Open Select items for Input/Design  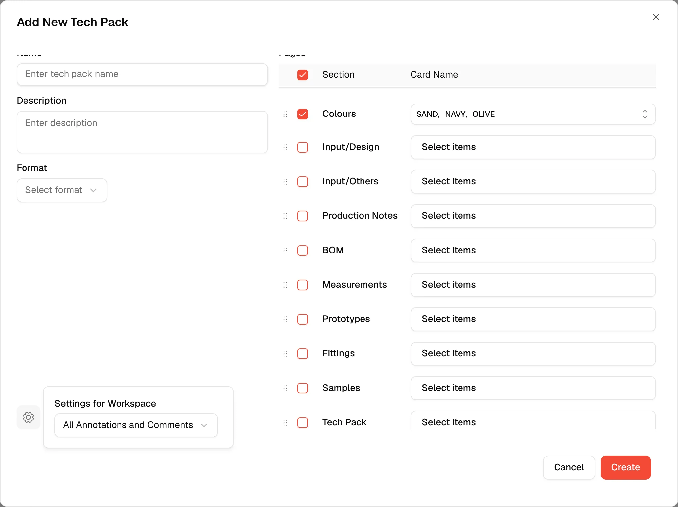(x=533, y=147)
